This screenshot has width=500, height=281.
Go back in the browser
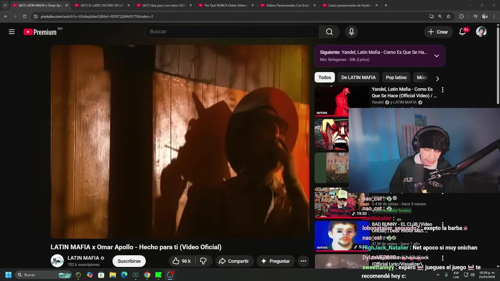coord(5,16)
